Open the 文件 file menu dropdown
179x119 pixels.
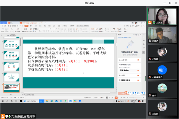tap(4, 26)
